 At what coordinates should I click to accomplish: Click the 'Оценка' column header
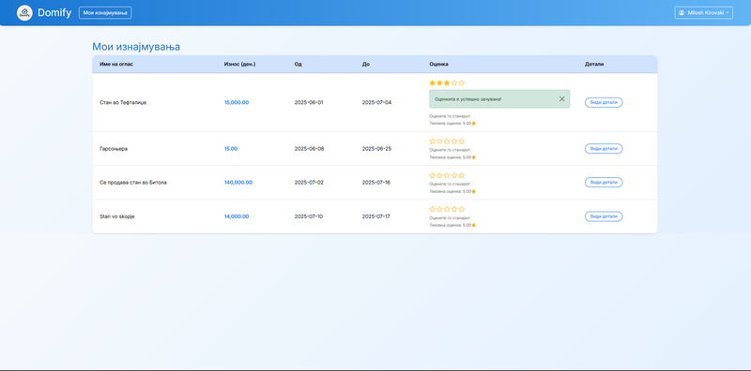click(439, 64)
